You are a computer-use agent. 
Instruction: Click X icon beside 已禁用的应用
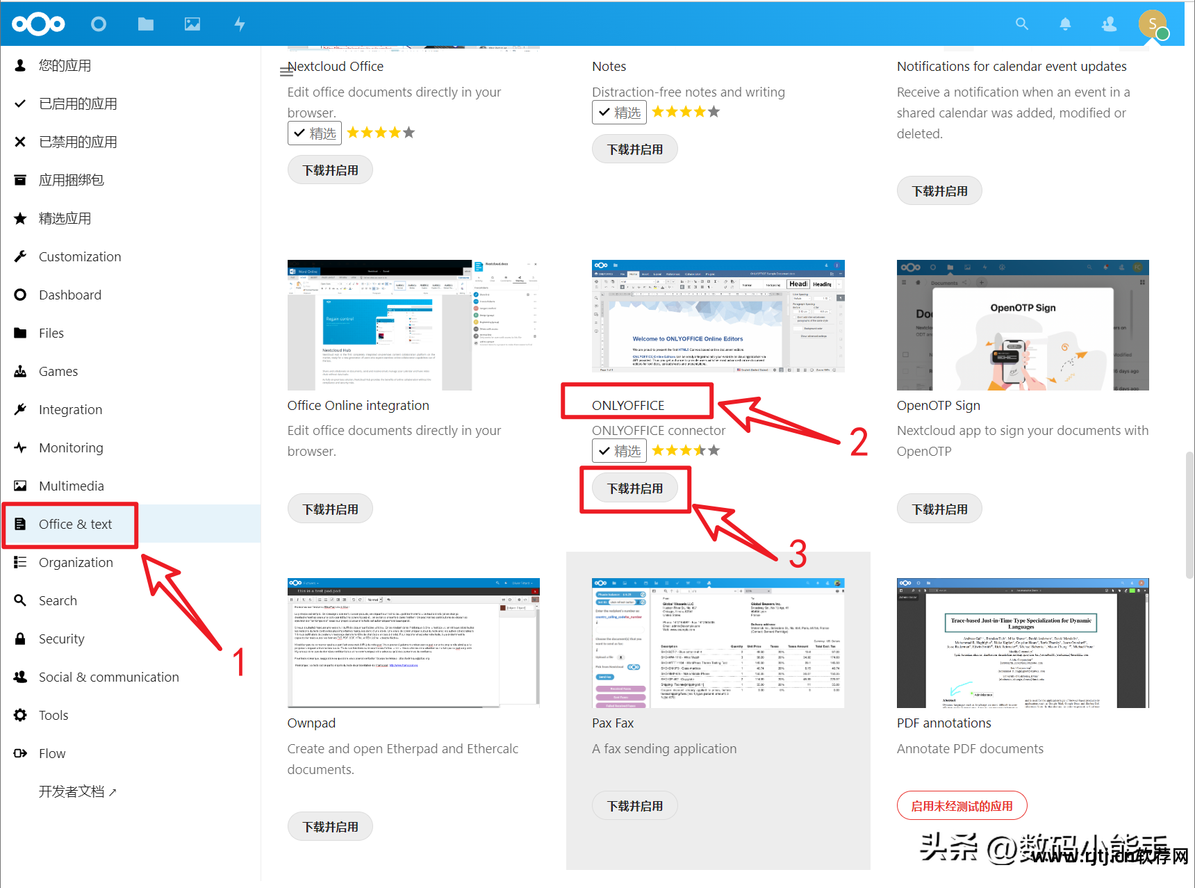tap(20, 142)
